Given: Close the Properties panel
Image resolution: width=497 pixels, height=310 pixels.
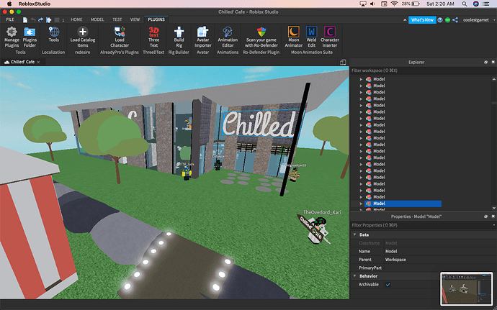Looking at the screenshot, I should [x=493, y=216].
